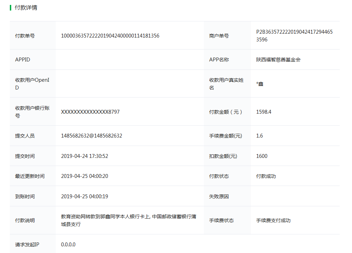Select bank account XXXXXXXXXXXXXXX8797
The height and width of the screenshot is (253, 352).
click(90, 112)
